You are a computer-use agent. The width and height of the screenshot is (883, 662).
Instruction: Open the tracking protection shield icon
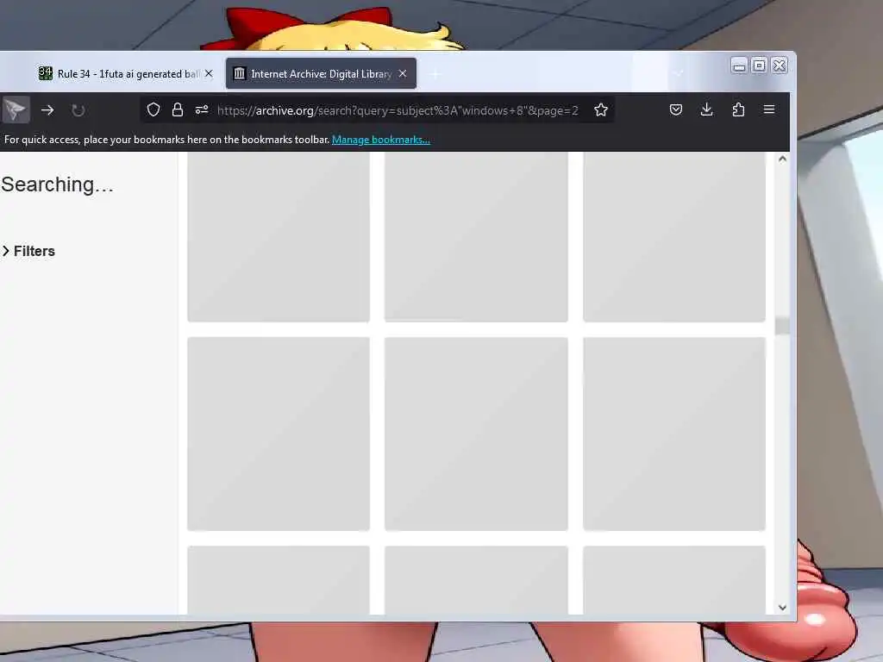153,109
